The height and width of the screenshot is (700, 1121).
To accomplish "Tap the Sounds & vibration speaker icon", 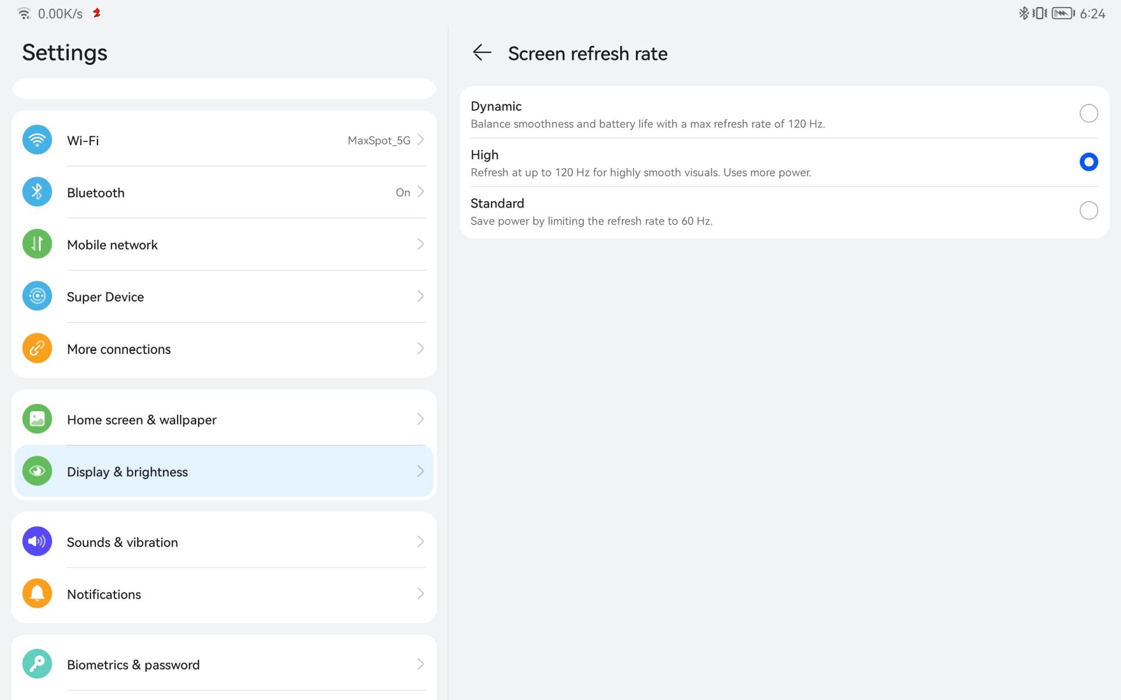I will click(37, 541).
